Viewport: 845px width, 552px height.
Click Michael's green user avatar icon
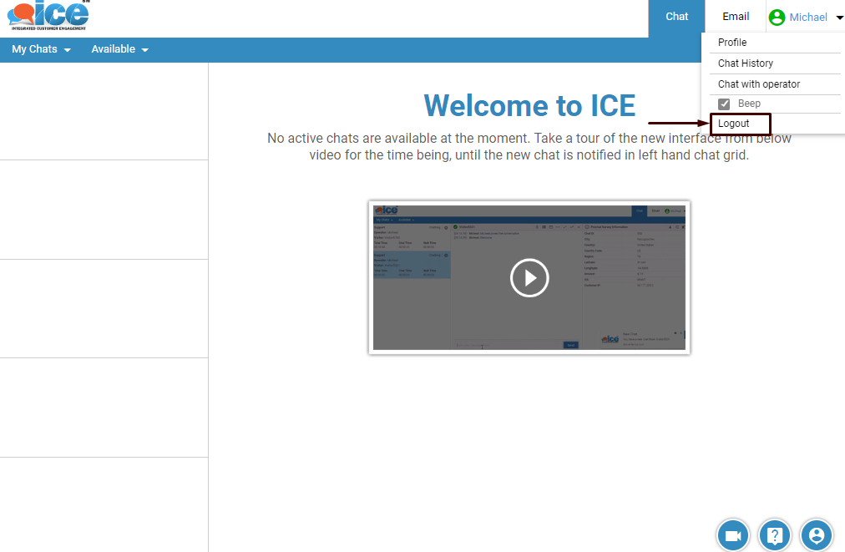click(777, 18)
